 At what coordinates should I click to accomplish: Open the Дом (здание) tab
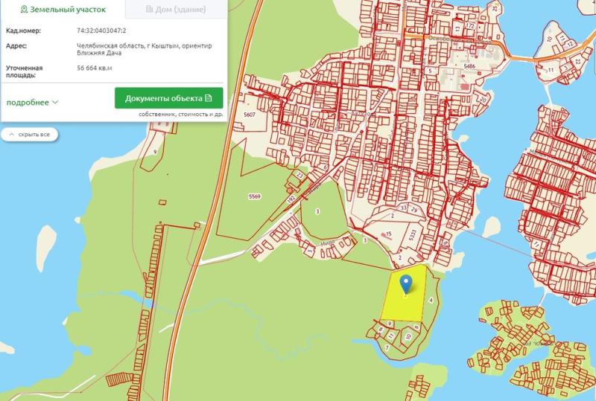176,10
